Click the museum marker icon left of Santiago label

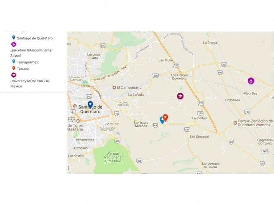pos(75,106)
